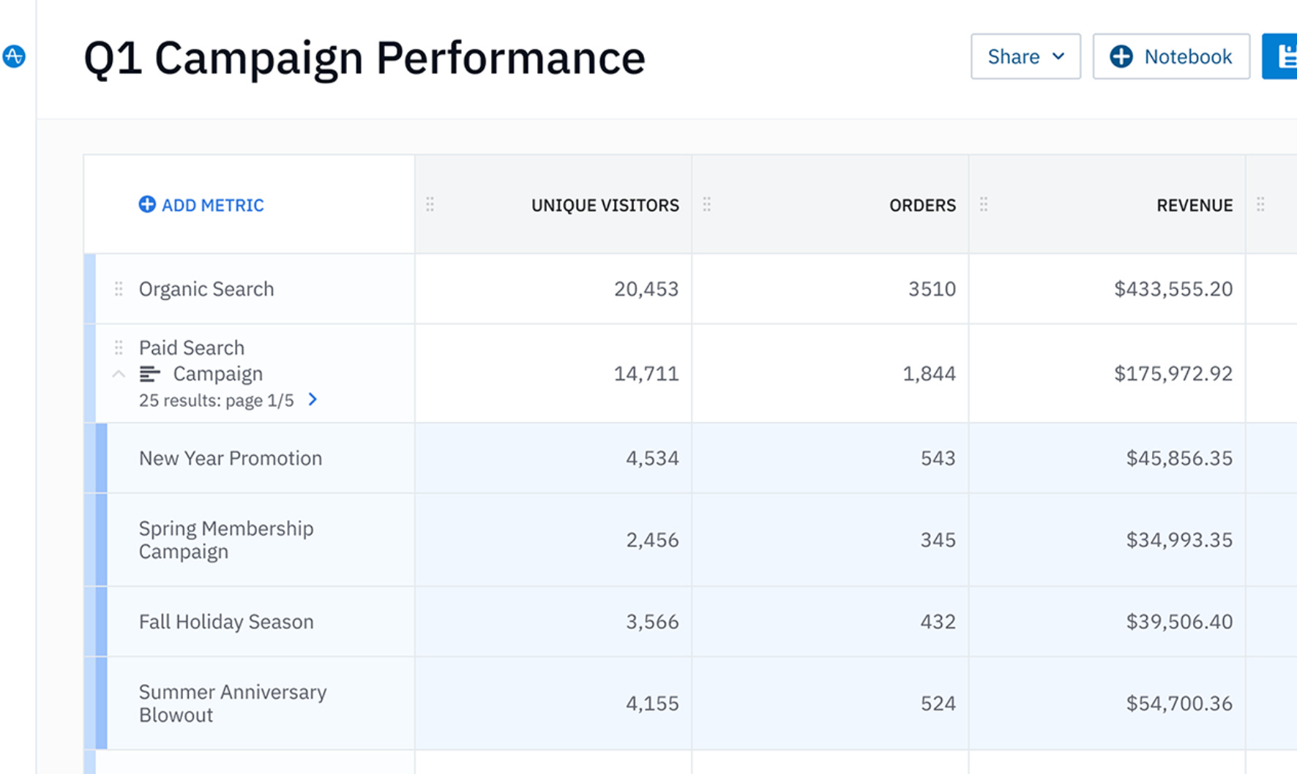
Task: Click the drag handle beside Paid Search row
Action: [x=119, y=347]
